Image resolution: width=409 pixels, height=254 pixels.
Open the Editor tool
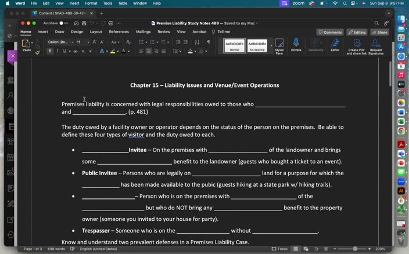click(335, 44)
